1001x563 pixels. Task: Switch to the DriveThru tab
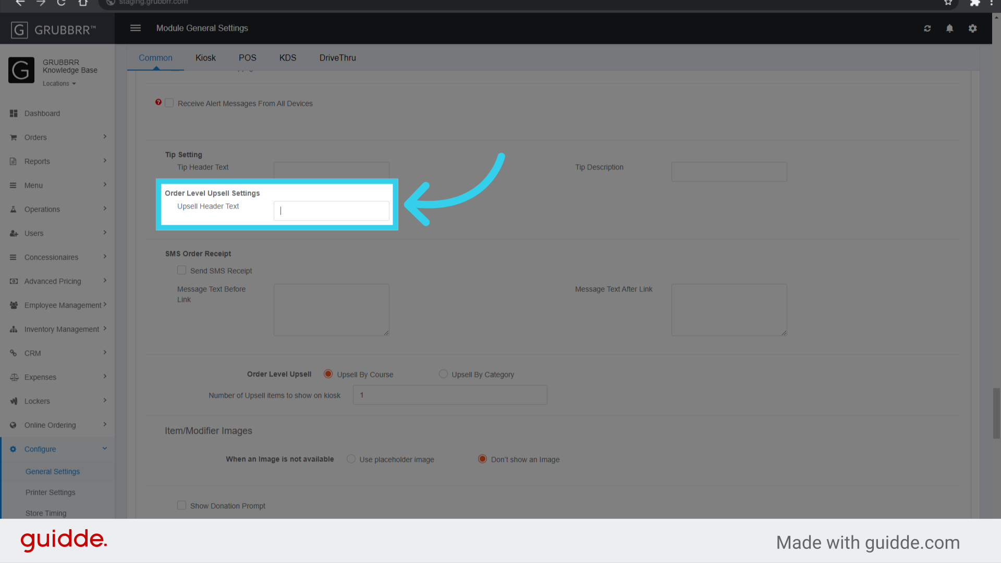[x=338, y=58]
